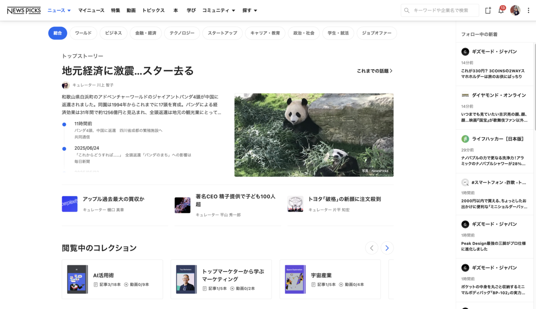
Task: Click the panda photo
Action: (x=314, y=135)
